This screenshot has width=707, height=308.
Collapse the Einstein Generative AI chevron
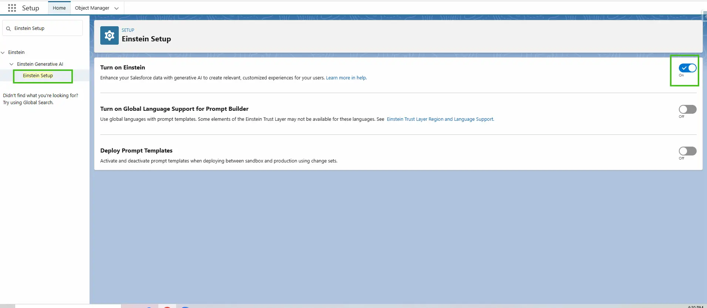(11, 64)
